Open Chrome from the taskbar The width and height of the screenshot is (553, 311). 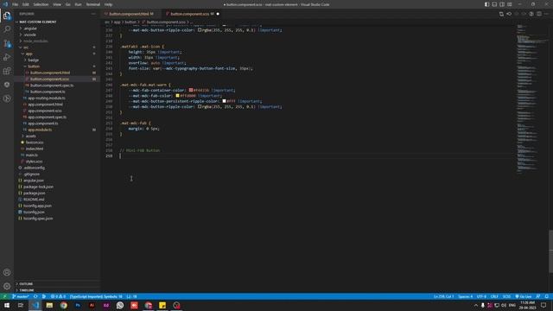(x=63, y=305)
